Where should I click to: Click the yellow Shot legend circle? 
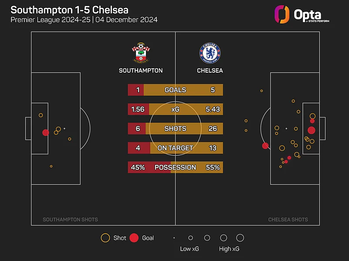105,238
